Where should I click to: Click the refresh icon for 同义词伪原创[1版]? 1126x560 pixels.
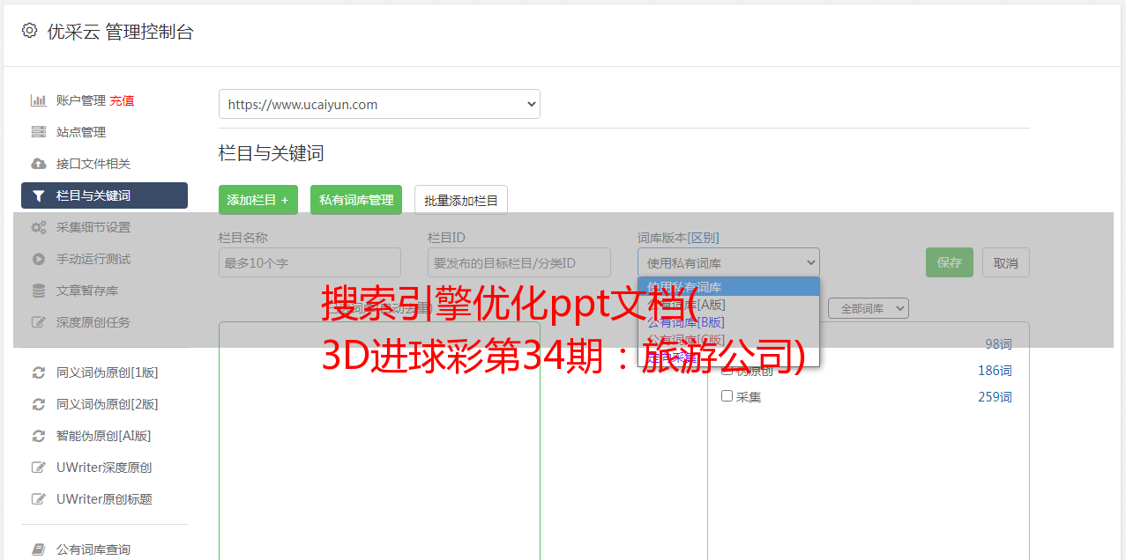pyautogui.click(x=39, y=372)
